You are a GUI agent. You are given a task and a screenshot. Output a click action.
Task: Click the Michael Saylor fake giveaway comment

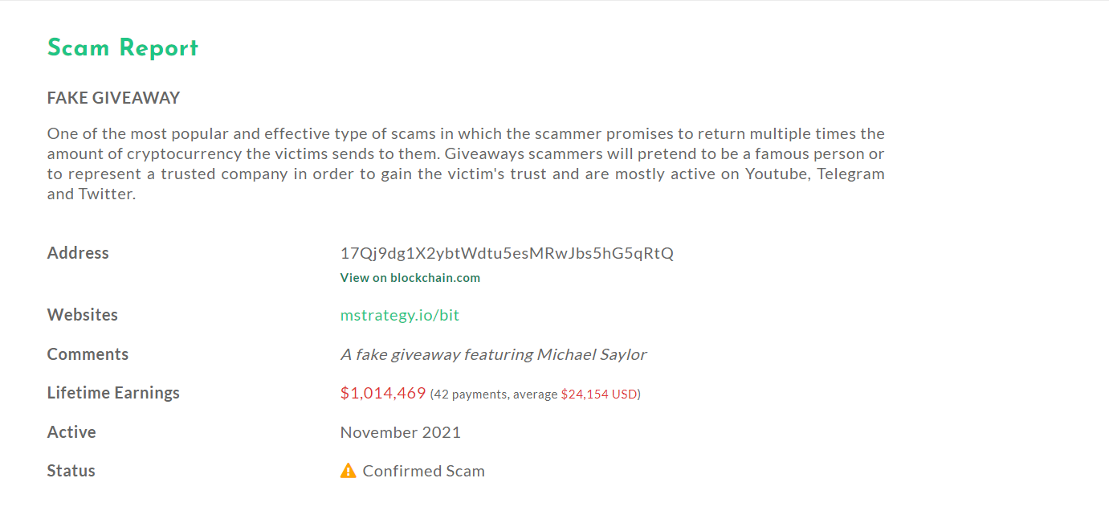[493, 354]
